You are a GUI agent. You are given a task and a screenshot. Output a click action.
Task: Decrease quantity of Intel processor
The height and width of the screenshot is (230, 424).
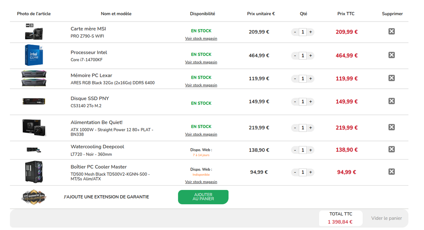click(x=295, y=56)
